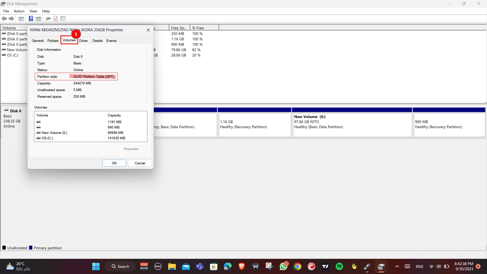The image size is (487, 274).
Task: Click Cancel in the Properties dialog
Action: pos(140,163)
